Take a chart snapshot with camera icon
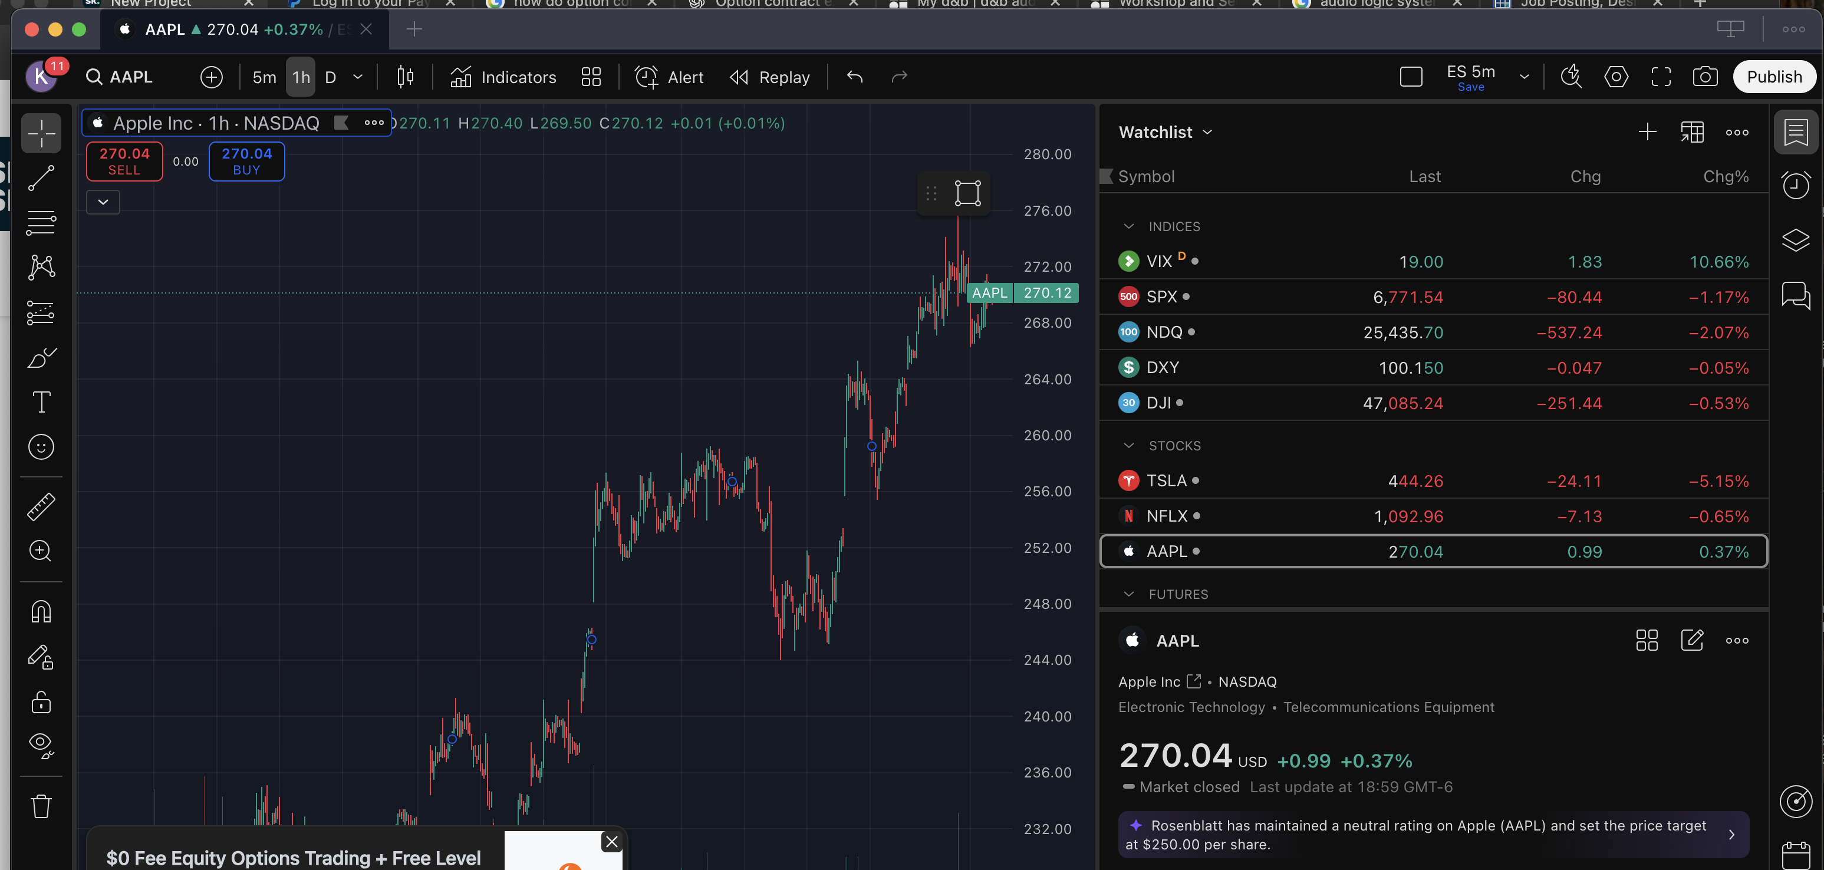This screenshot has width=1824, height=870. 1704,77
